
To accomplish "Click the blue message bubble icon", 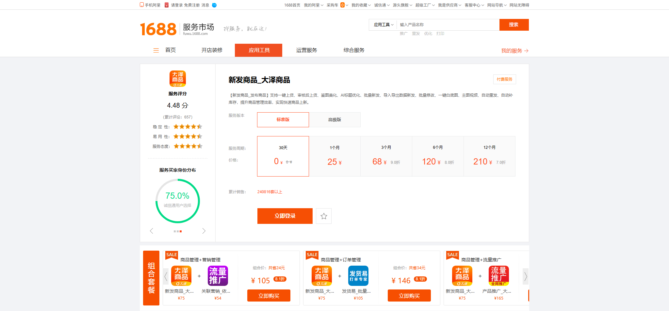I will (214, 5).
